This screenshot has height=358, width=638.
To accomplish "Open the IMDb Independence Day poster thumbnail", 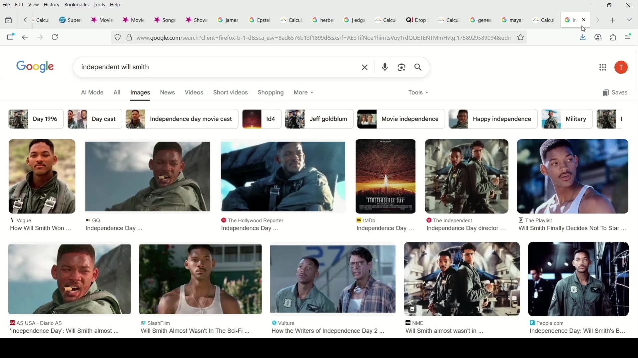I will pos(385,177).
